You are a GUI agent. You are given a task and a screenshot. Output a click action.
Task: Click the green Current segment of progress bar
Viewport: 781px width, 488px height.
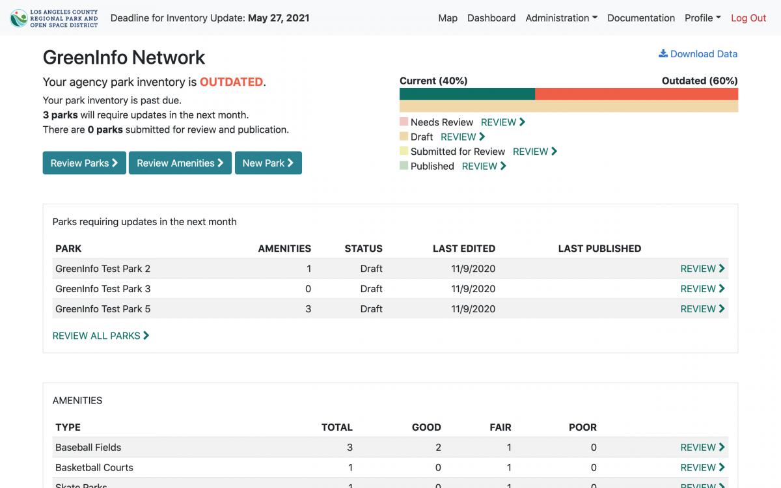click(x=467, y=94)
